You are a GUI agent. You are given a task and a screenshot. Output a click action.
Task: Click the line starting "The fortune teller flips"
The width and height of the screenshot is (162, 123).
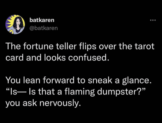[x=80, y=47]
